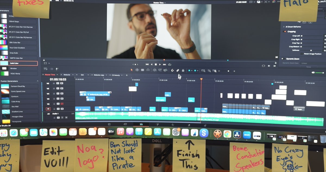Launch Google Chrome from the Dock
The width and height of the screenshot is (326, 172).
(227, 134)
